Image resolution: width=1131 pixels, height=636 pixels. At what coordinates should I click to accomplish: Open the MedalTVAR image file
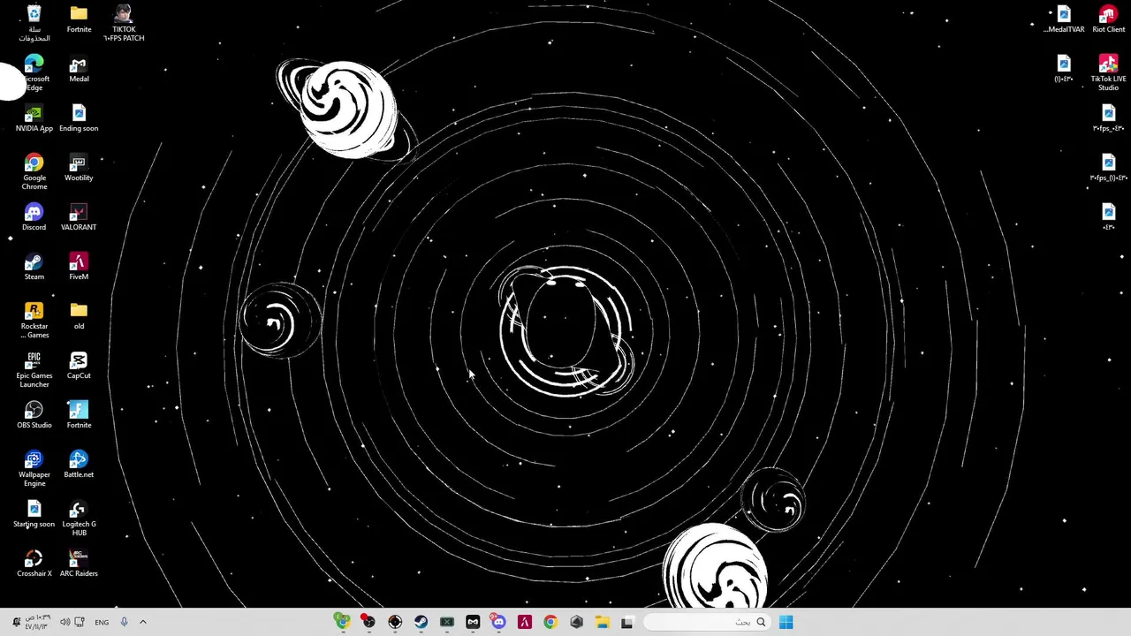[x=1064, y=19]
